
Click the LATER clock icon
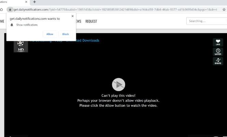pos(218,52)
